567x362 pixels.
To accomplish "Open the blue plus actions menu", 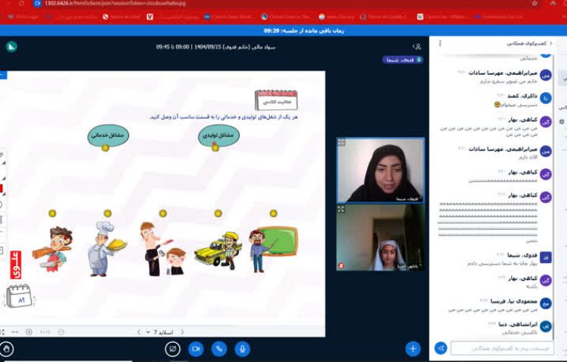I will click(412, 348).
